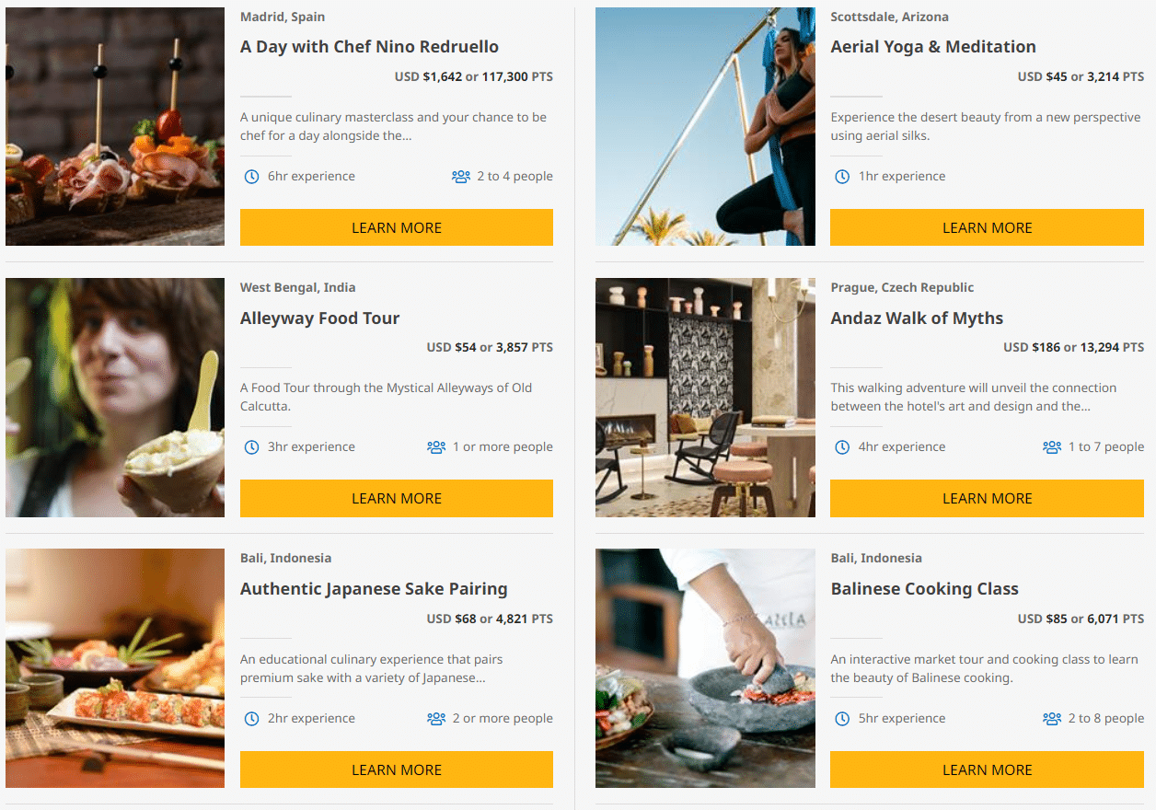Learn more about Chef Nino Redruello day
The height and width of the screenshot is (810, 1156).
point(397,227)
